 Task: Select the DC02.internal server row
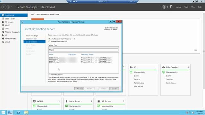[x=83, y=58]
